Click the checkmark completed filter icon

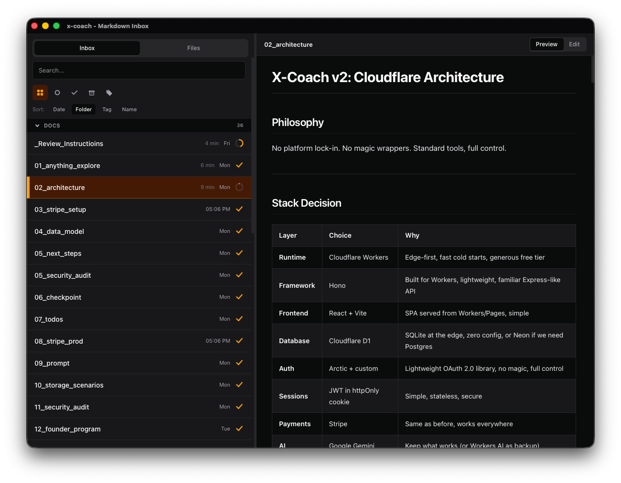(75, 93)
